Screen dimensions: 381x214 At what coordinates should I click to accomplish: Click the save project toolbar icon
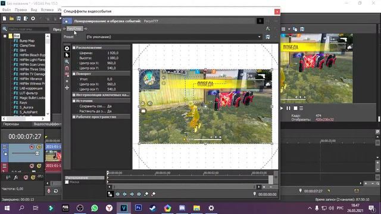pos(18,18)
